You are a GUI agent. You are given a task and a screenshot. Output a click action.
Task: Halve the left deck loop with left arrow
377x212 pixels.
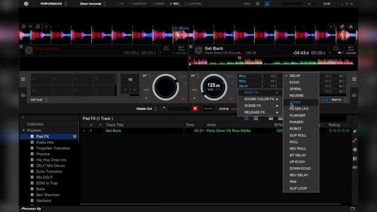[125, 90]
